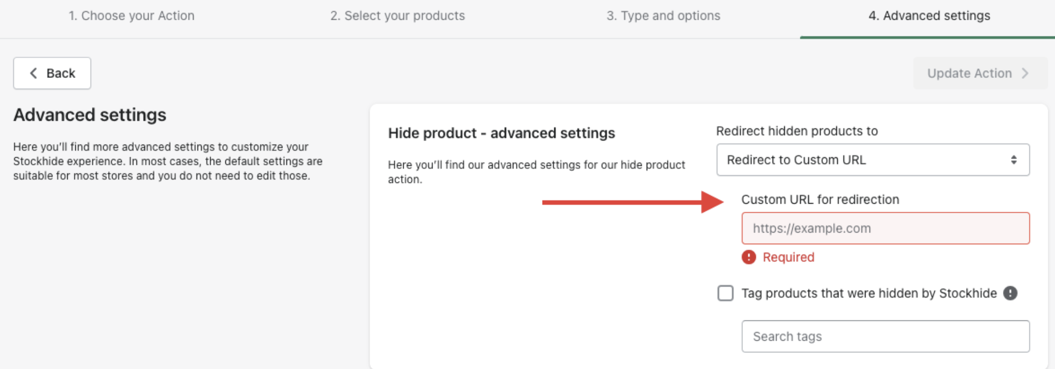Enable the Tag products hidden by Stockhide checkbox

coord(726,293)
